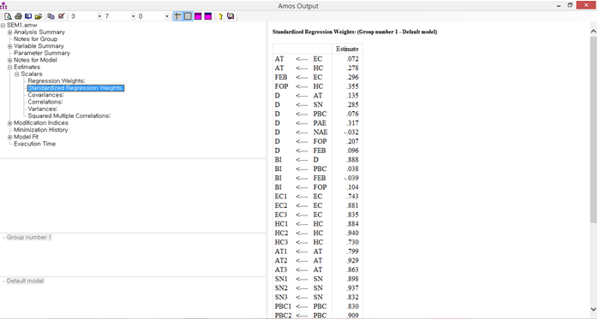Image resolution: width=599 pixels, height=319 pixels.
Task: Click the Estimate column header
Action: (x=347, y=49)
